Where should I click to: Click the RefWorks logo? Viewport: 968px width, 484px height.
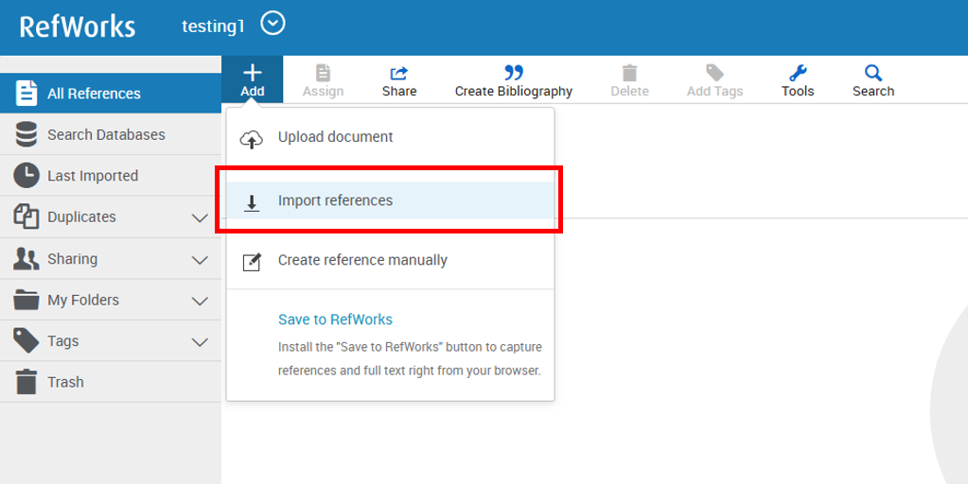[78, 26]
